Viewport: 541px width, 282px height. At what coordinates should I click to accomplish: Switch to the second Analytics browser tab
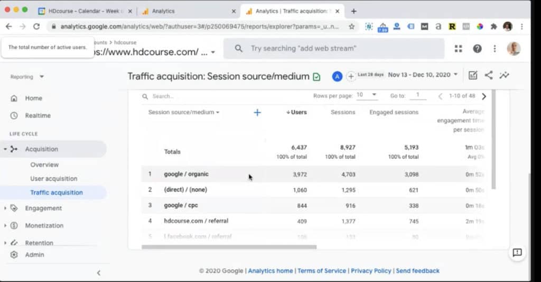189,11
